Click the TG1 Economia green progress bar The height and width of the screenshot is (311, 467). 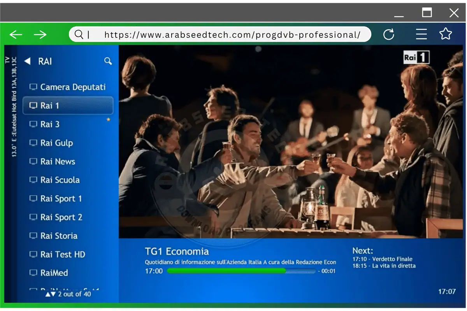point(241,271)
